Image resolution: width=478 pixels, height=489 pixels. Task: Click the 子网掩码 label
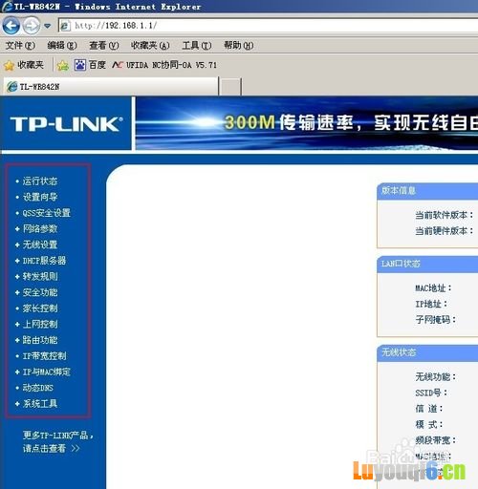435,320
